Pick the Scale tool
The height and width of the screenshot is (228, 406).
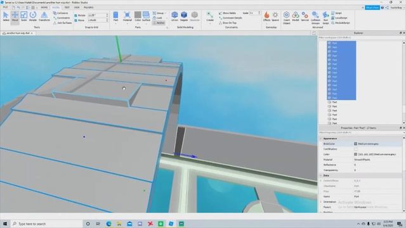[24, 16]
